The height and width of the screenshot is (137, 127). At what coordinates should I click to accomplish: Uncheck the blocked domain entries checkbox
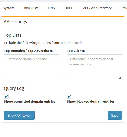[x=69, y=96]
